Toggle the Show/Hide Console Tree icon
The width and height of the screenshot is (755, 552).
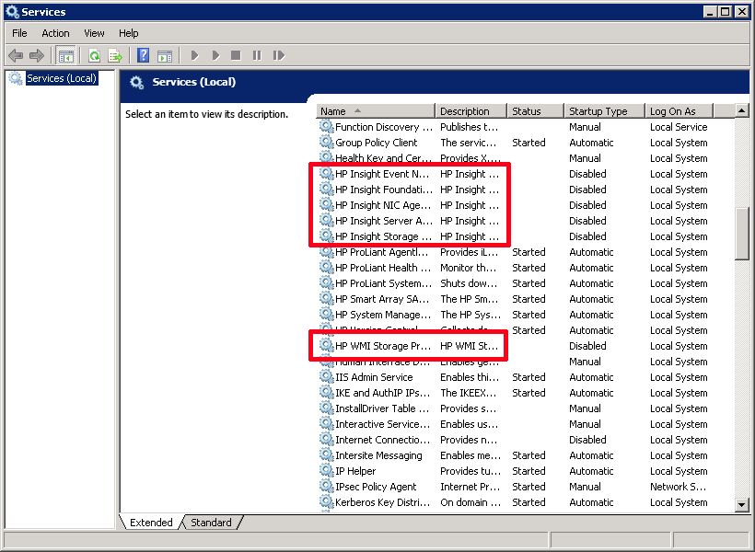point(66,55)
